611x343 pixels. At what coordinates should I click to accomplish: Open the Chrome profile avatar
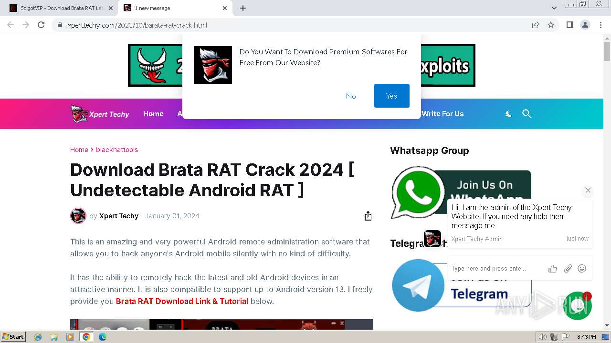coord(585,25)
